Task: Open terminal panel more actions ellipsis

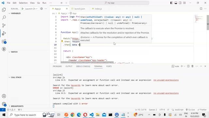Action: pyautogui.click(x=197, y=66)
